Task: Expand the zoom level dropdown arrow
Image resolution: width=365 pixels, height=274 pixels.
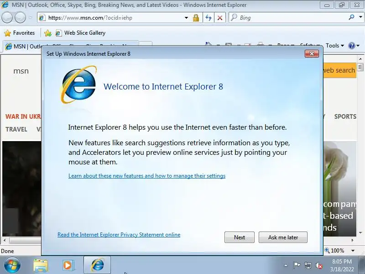Action: tap(353, 251)
